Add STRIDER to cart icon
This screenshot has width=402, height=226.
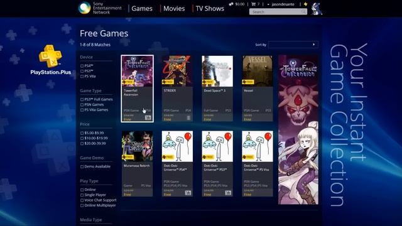[x=188, y=117]
